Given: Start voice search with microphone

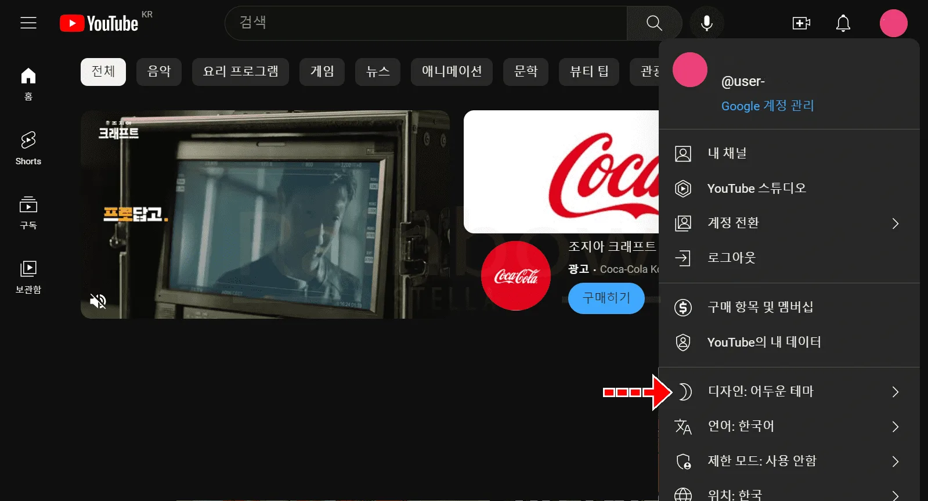Looking at the screenshot, I should 706,23.
